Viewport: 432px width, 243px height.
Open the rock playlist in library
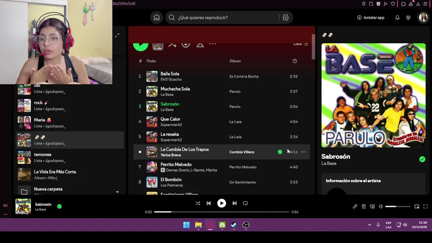click(70, 105)
